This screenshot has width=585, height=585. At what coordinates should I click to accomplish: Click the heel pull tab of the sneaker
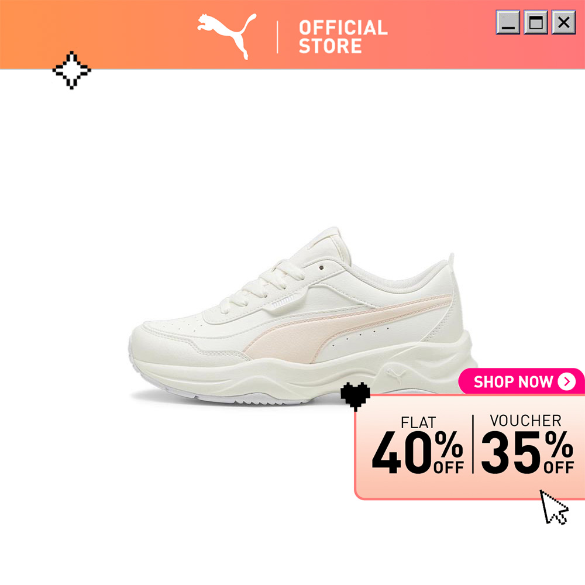click(451, 263)
